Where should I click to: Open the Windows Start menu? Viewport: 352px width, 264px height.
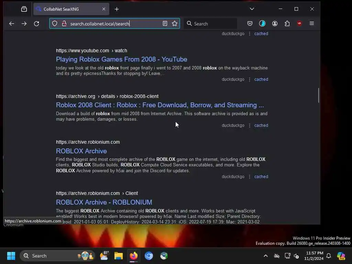(x=11, y=256)
